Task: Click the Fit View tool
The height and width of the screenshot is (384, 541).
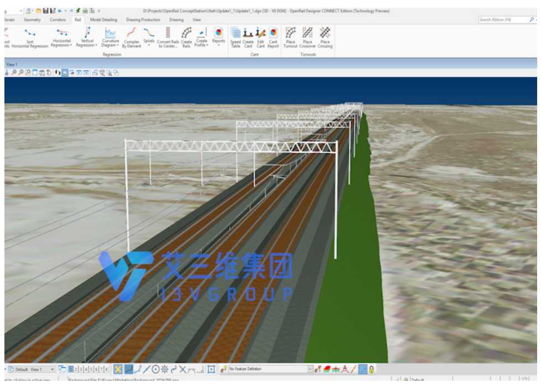Action: pos(35,72)
